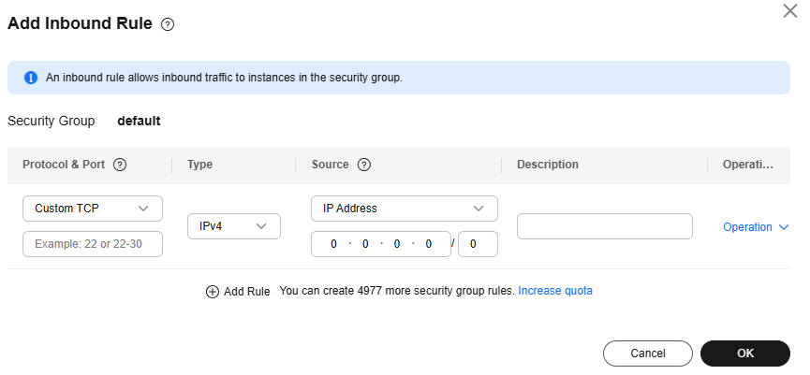The image size is (810, 375).
Task: Click help icon beside Add Inbound Rule title
Action: tap(168, 24)
